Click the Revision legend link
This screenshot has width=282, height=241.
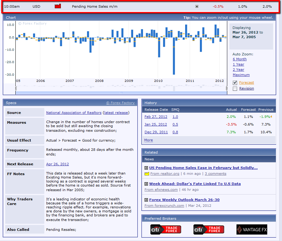pos(247,88)
